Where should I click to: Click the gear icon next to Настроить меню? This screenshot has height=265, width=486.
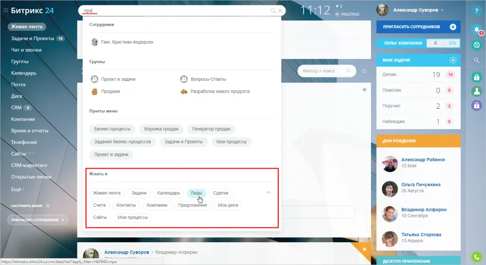(x=48, y=206)
